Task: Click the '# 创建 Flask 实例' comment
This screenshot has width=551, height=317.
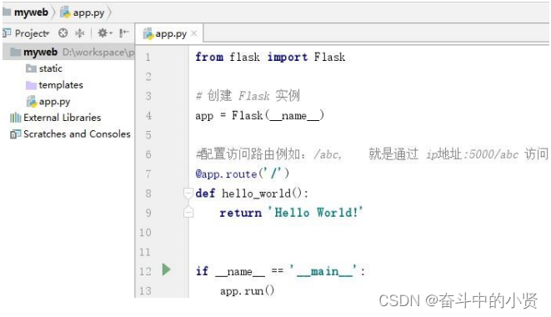Action: click(248, 96)
